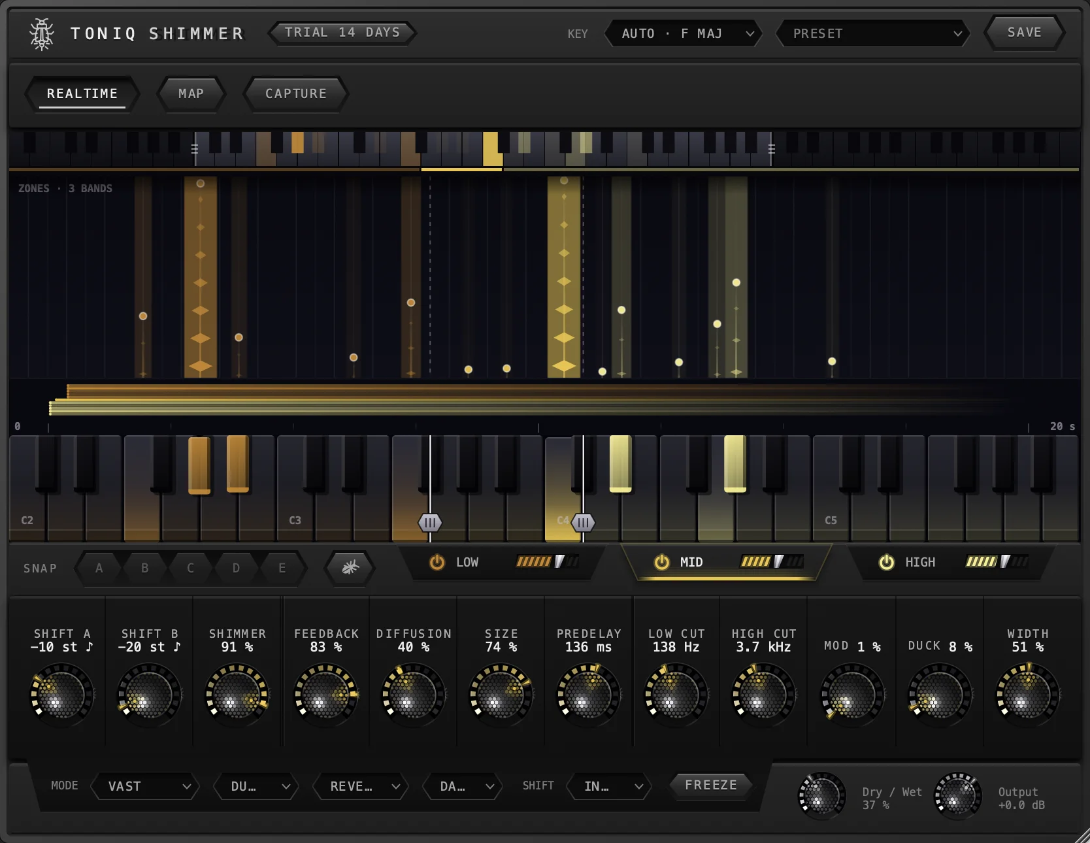Toggle the LOW band power icon
Image resolution: width=1090 pixels, height=843 pixels.
click(437, 562)
